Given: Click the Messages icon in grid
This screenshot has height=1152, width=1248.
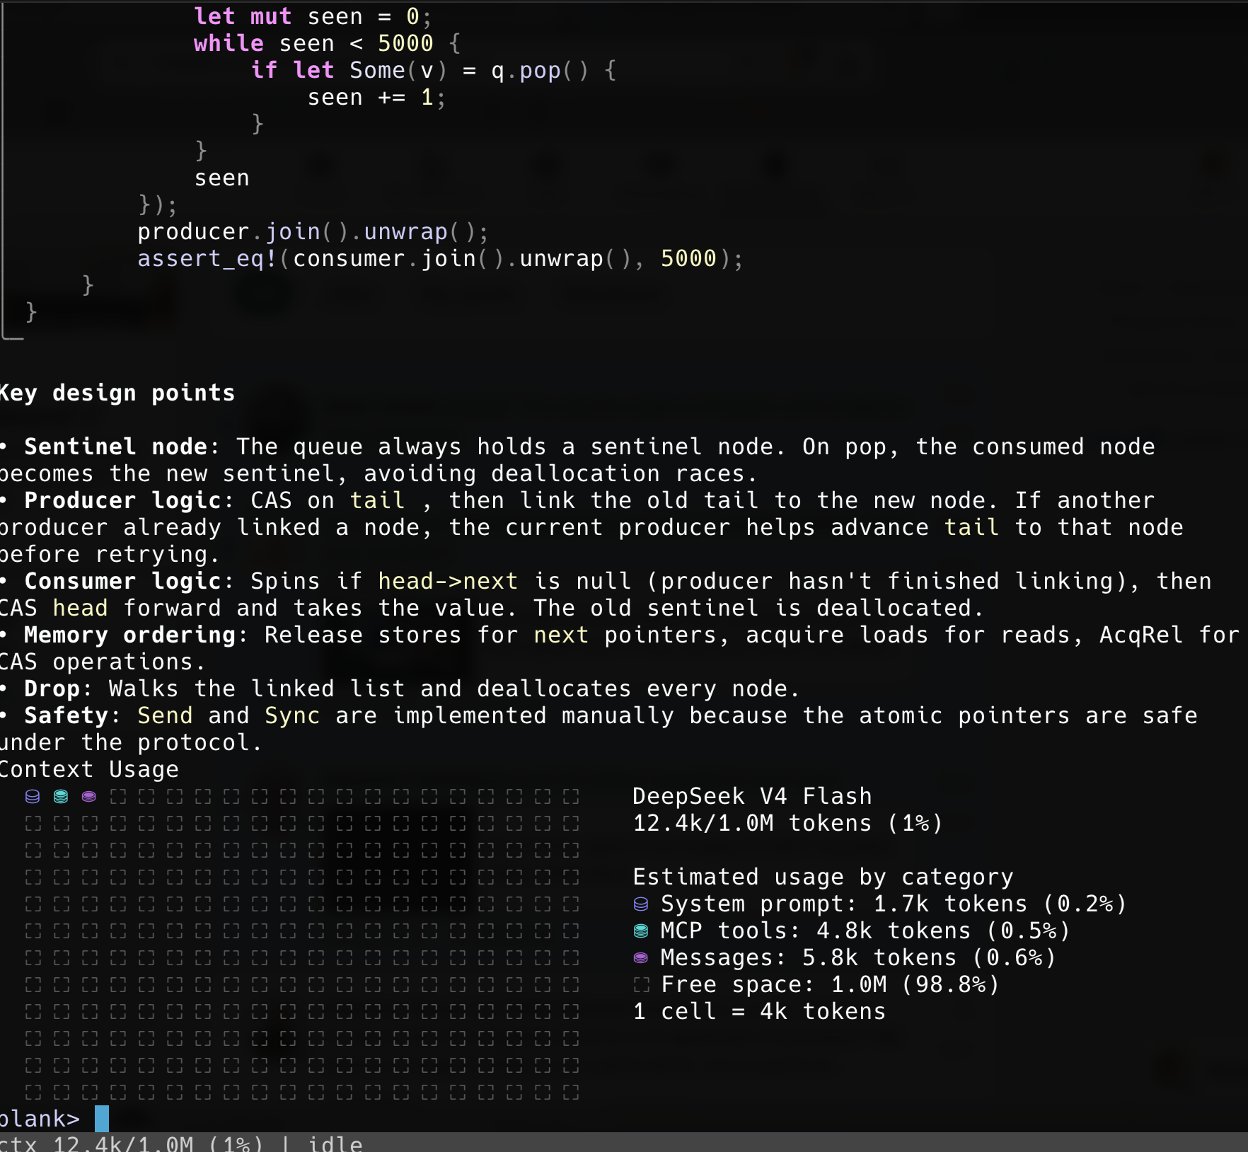Looking at the screenshot, I should pos(89,797).
